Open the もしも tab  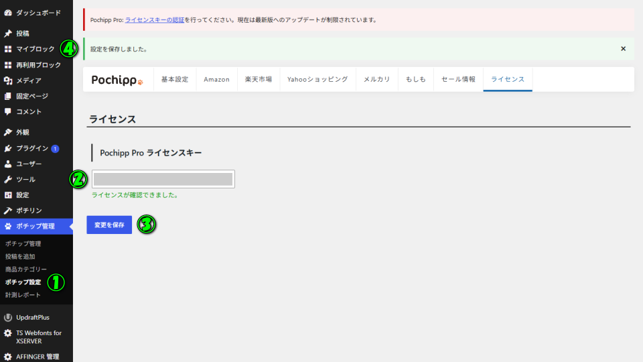(x=416, y=79)
